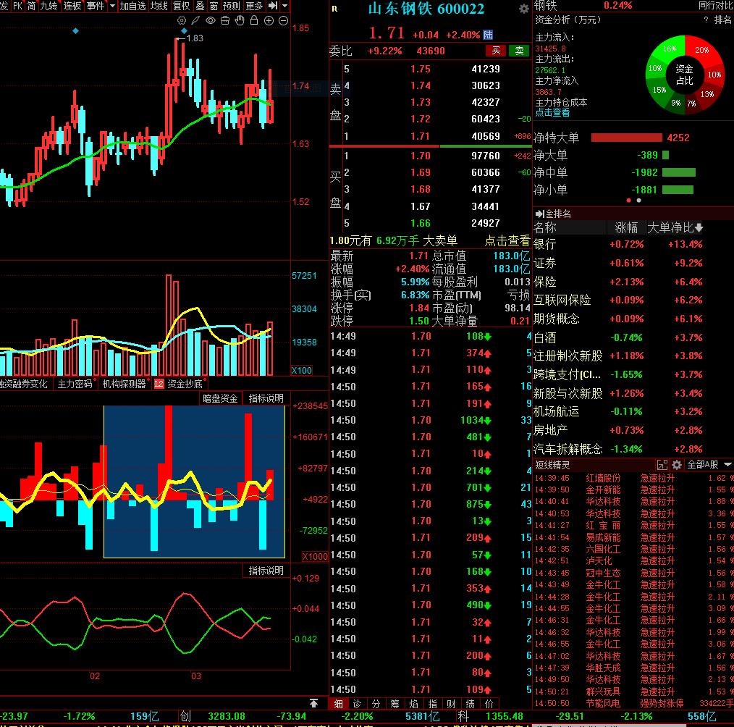Screen dimensions: 734x727
Task: Click the 暗盘资金 button
Action: (221, 398)
